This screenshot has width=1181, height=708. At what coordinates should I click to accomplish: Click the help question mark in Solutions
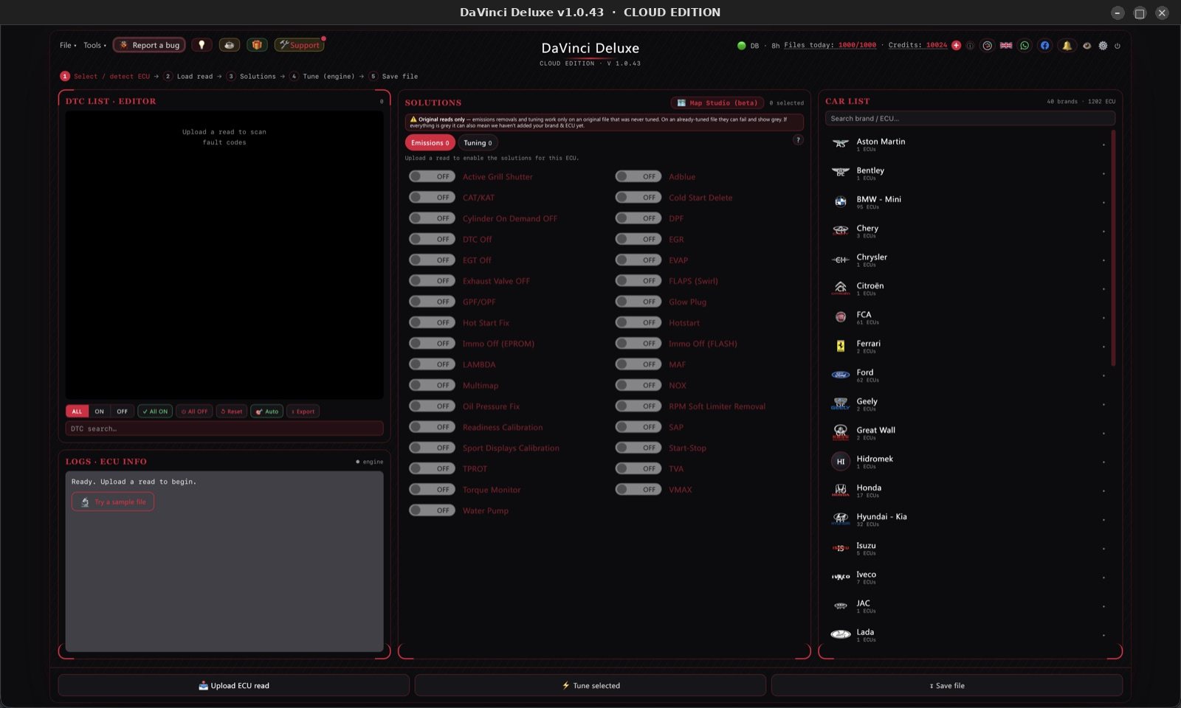[x=798, y=140]
